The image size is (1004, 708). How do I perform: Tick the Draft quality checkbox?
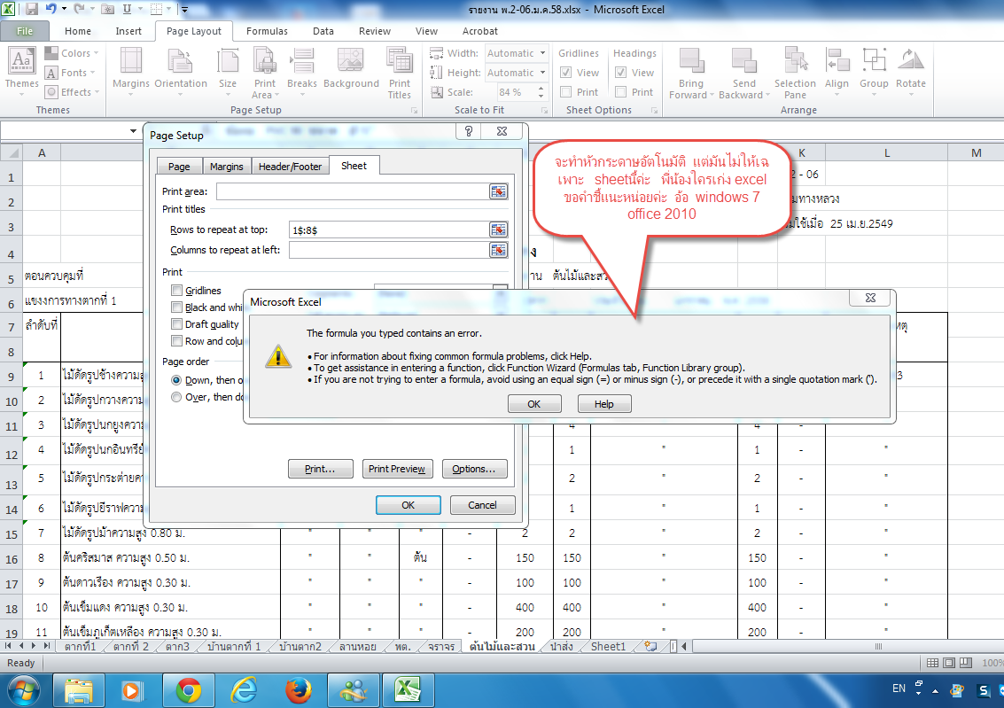(x=176, y=324)
